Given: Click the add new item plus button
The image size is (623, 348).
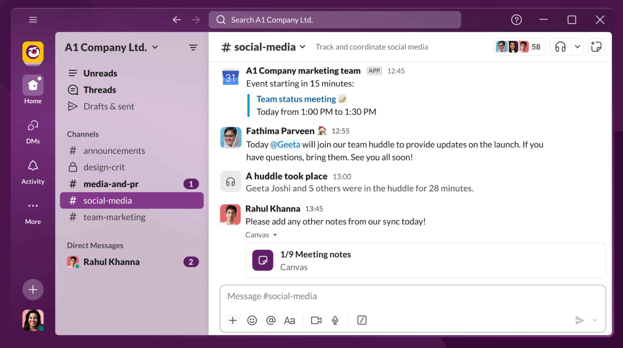Looking at the screenshot, I should pos(33,289).
